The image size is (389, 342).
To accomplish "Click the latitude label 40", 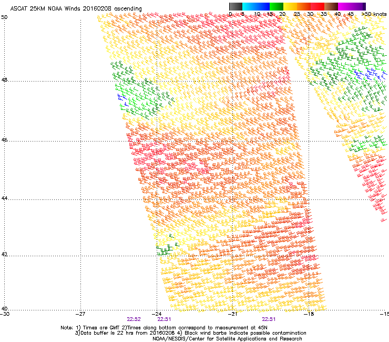I will click(4, 309).
